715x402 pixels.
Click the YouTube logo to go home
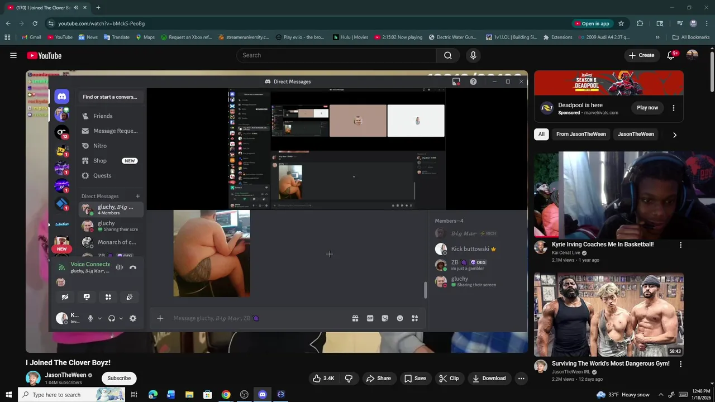(44, 55)
